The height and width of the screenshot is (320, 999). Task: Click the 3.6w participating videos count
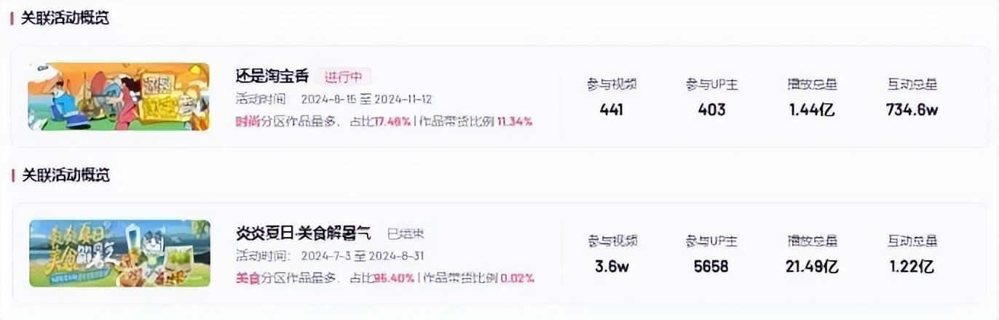[x=612, y=266]
